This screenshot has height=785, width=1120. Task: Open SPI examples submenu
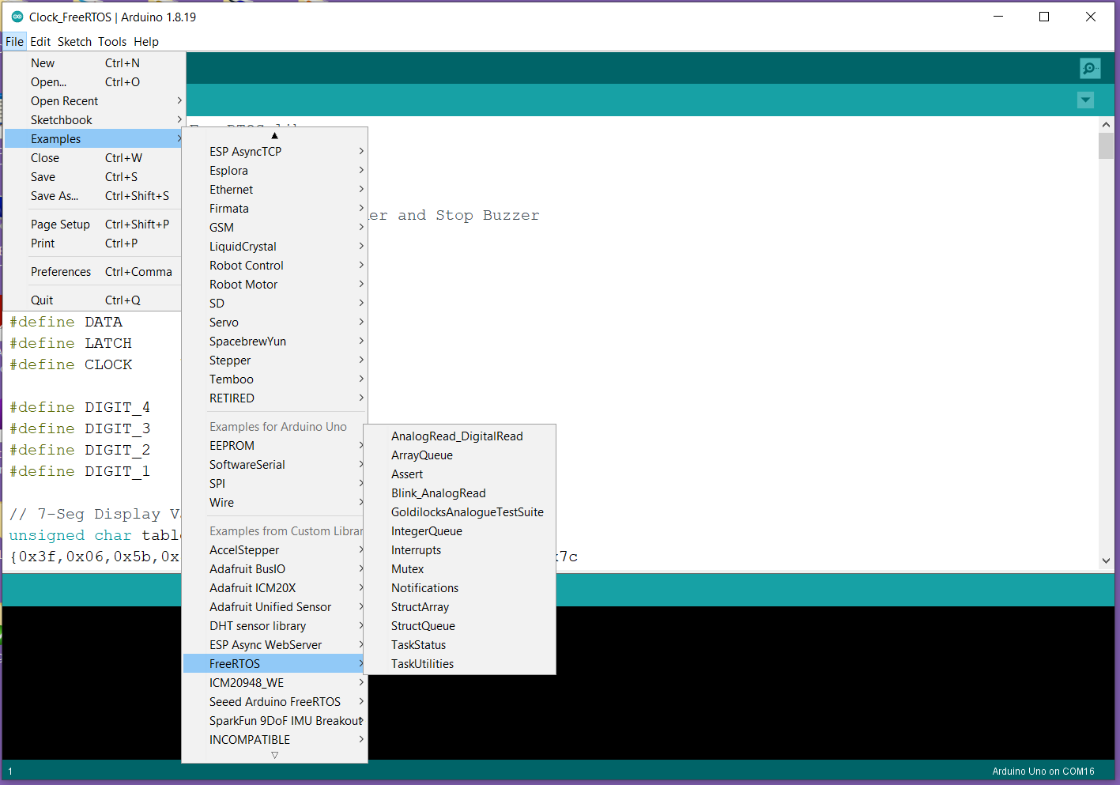[275, 484]
